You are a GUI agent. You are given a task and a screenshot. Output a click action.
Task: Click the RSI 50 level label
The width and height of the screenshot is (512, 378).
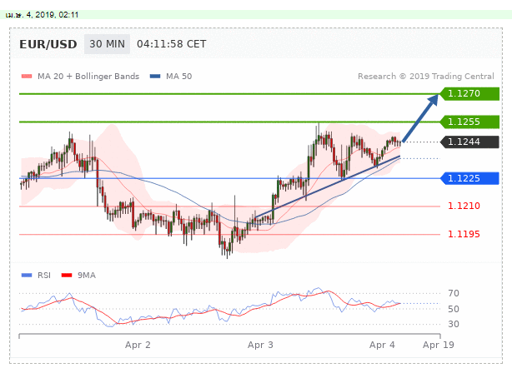coord(454,309)
